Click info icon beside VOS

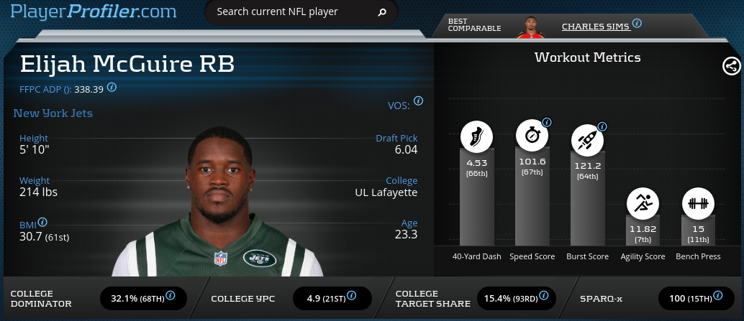(418, 101)
